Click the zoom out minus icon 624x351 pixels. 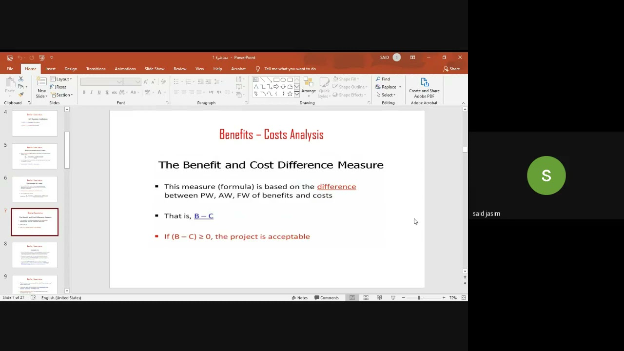coord(403,298)
